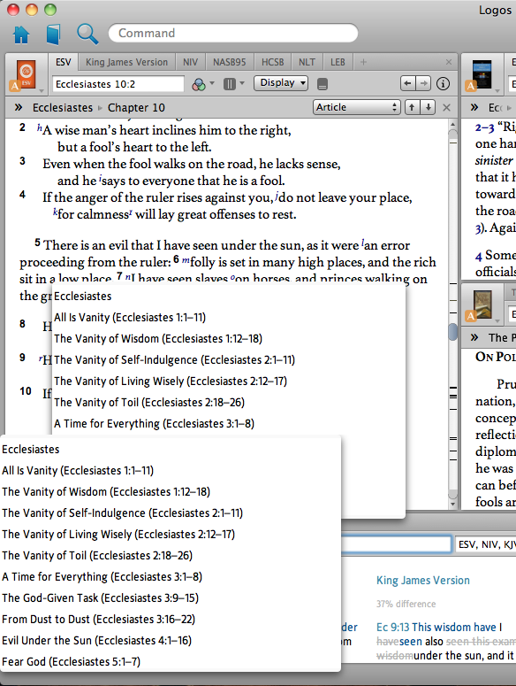Click the ESV, NIV, KJV versions field

(x=485, y=544)
